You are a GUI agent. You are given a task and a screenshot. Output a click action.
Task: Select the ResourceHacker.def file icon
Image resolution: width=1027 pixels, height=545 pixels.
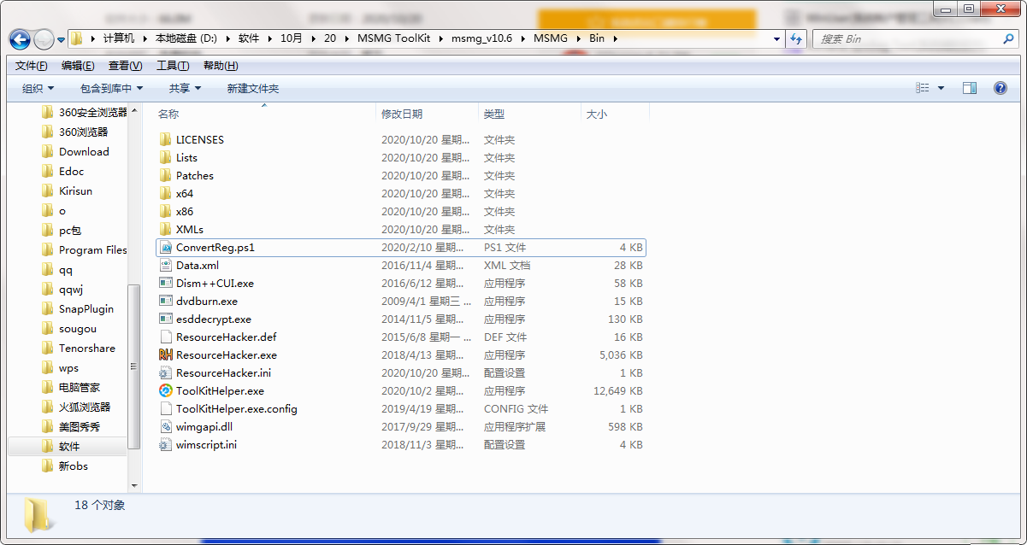(x=166, y=337)
